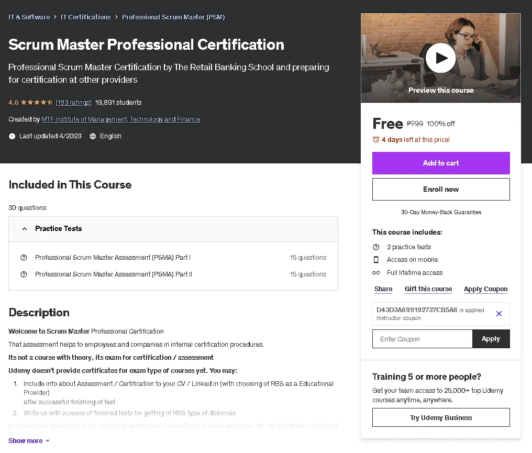This screenshot has width=532, height=453.
Task: Click the Last updated badge icon
Action: 12,136
